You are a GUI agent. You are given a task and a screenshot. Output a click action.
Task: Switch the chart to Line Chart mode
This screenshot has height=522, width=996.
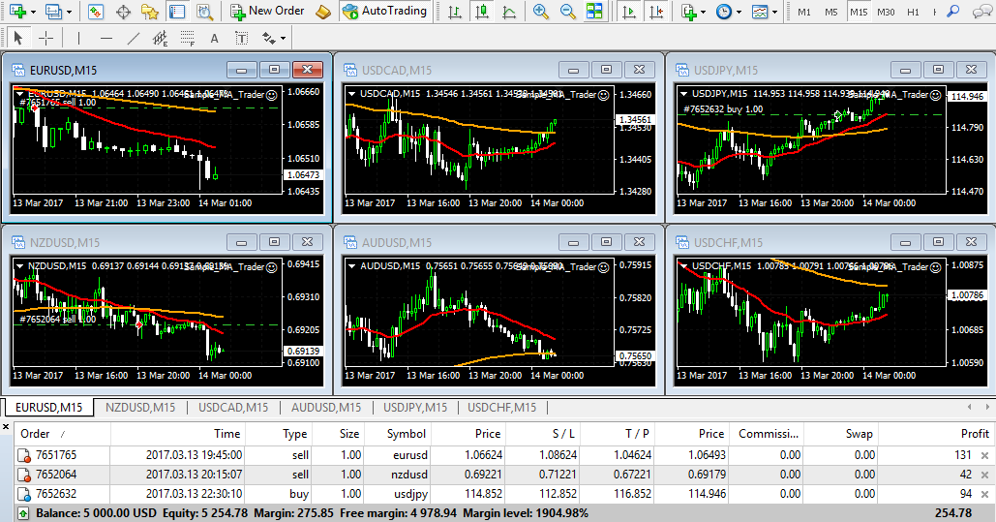(x=509, y=12)
